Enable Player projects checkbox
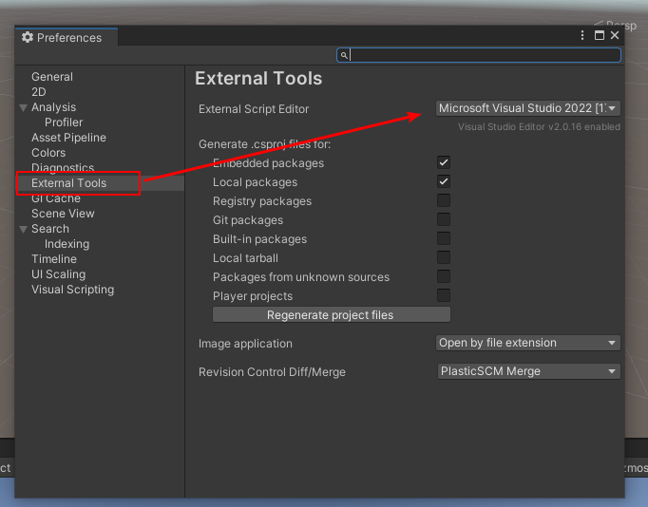The image size is (648, 507). point(444,295)
